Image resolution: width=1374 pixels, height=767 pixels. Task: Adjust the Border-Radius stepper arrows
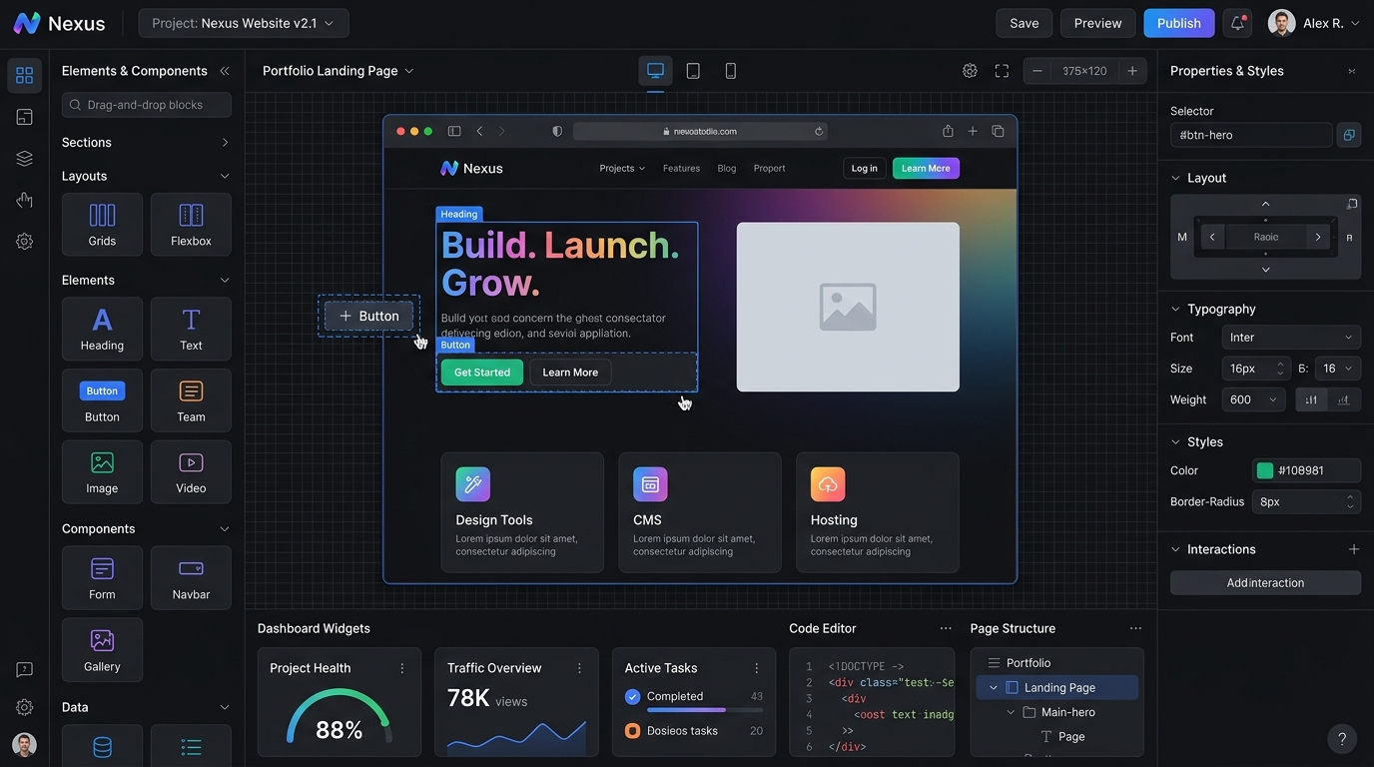point(1350,502)
